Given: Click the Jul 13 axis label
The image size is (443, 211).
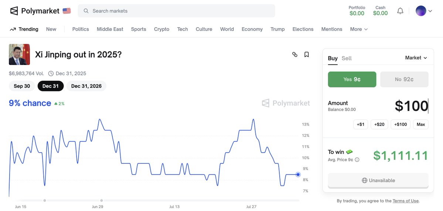Looking at the screenshot, I should (x=174, y=207).
